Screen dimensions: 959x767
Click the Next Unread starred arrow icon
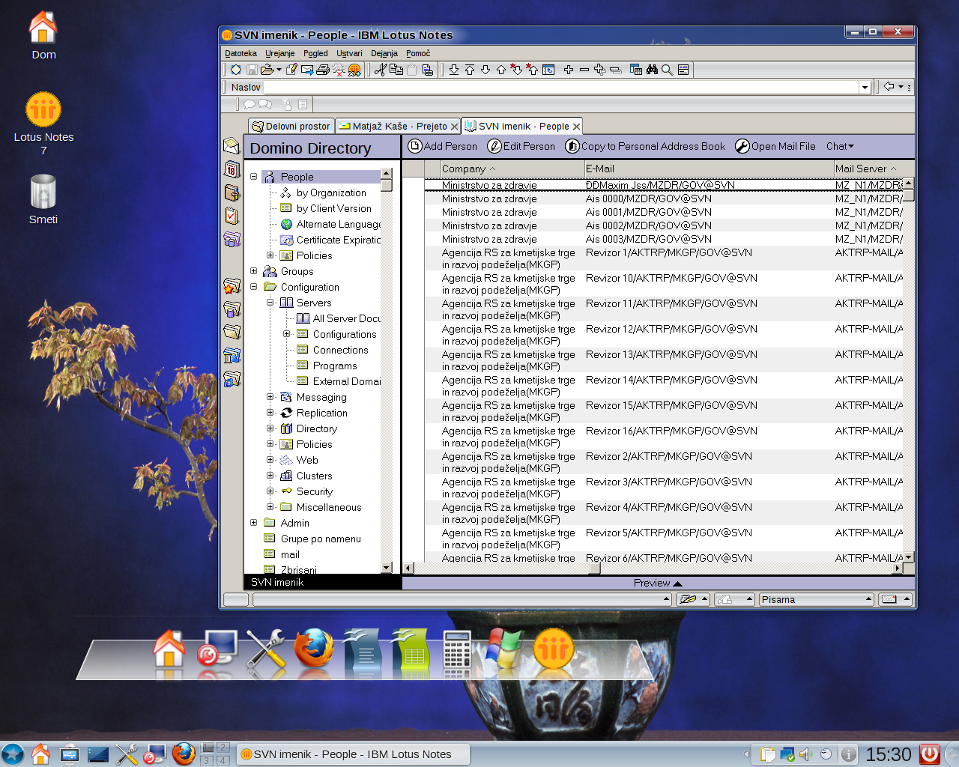tap(517, 70)
